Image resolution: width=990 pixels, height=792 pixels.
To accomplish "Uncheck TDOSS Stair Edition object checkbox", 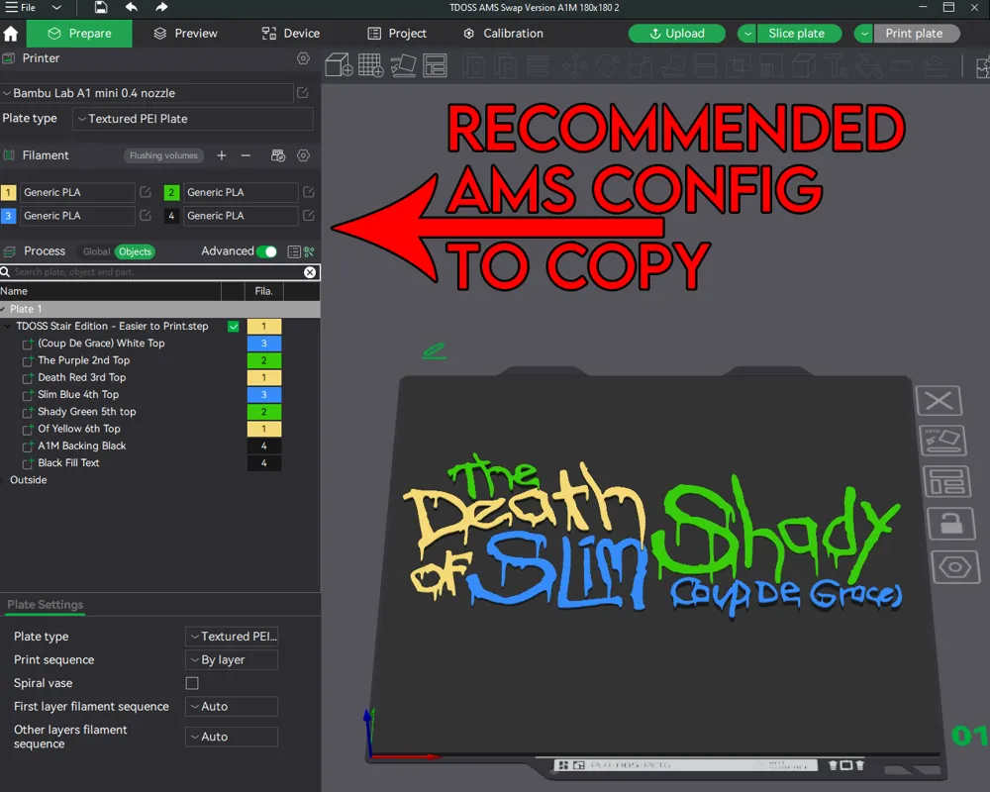I will 234,326.
